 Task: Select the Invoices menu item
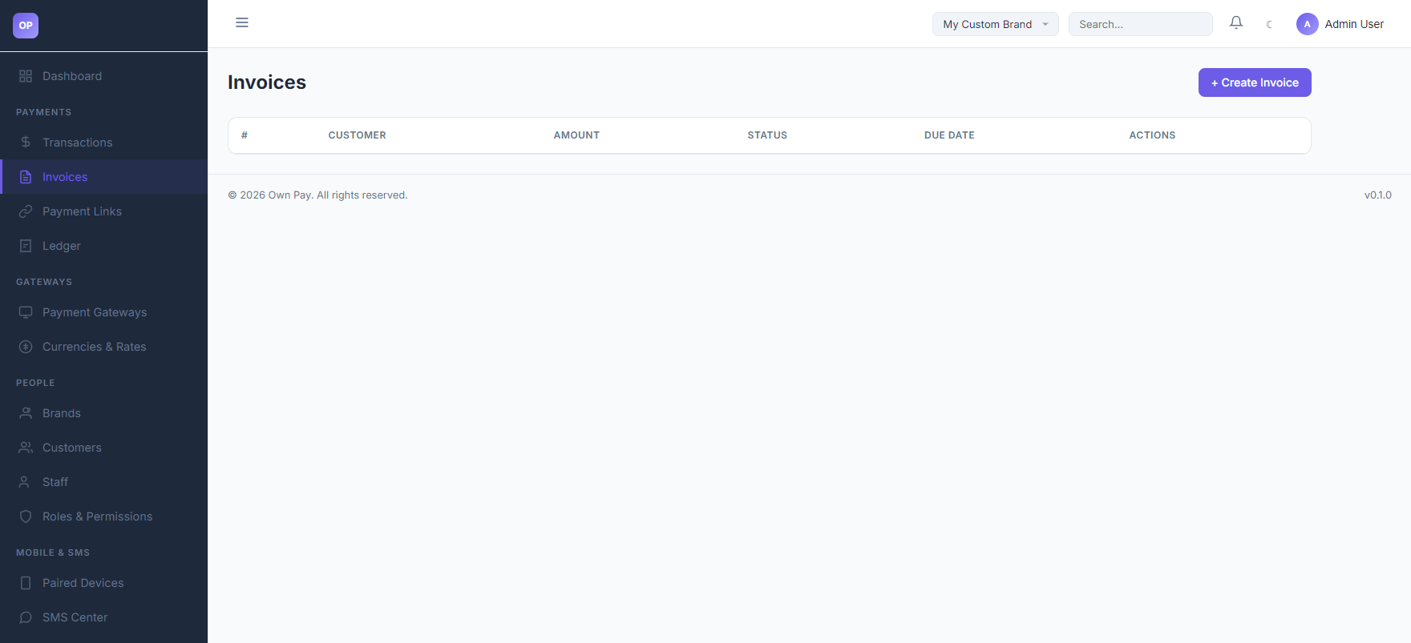(x=104, y=177)
